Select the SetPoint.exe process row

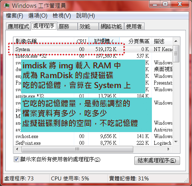tap(93, 143)
